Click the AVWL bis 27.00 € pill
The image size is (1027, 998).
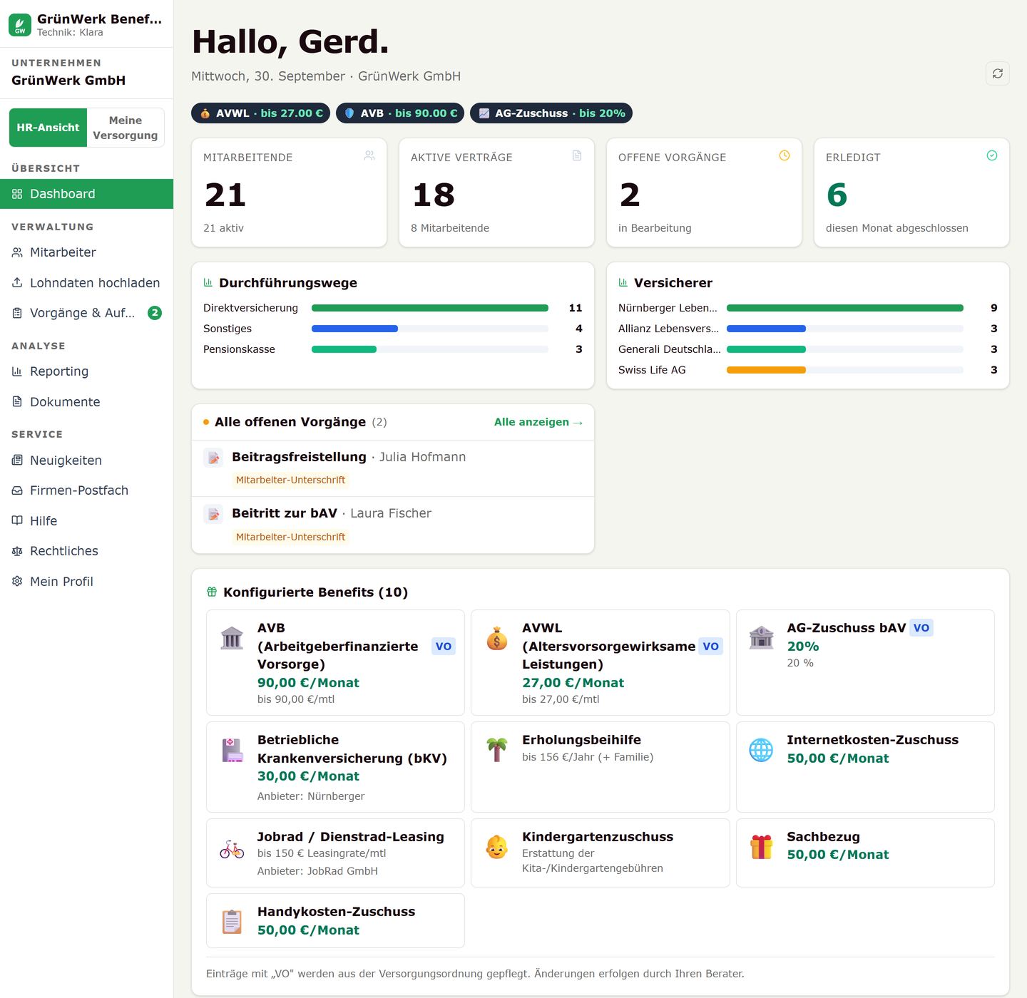click(x=260, y=113)
